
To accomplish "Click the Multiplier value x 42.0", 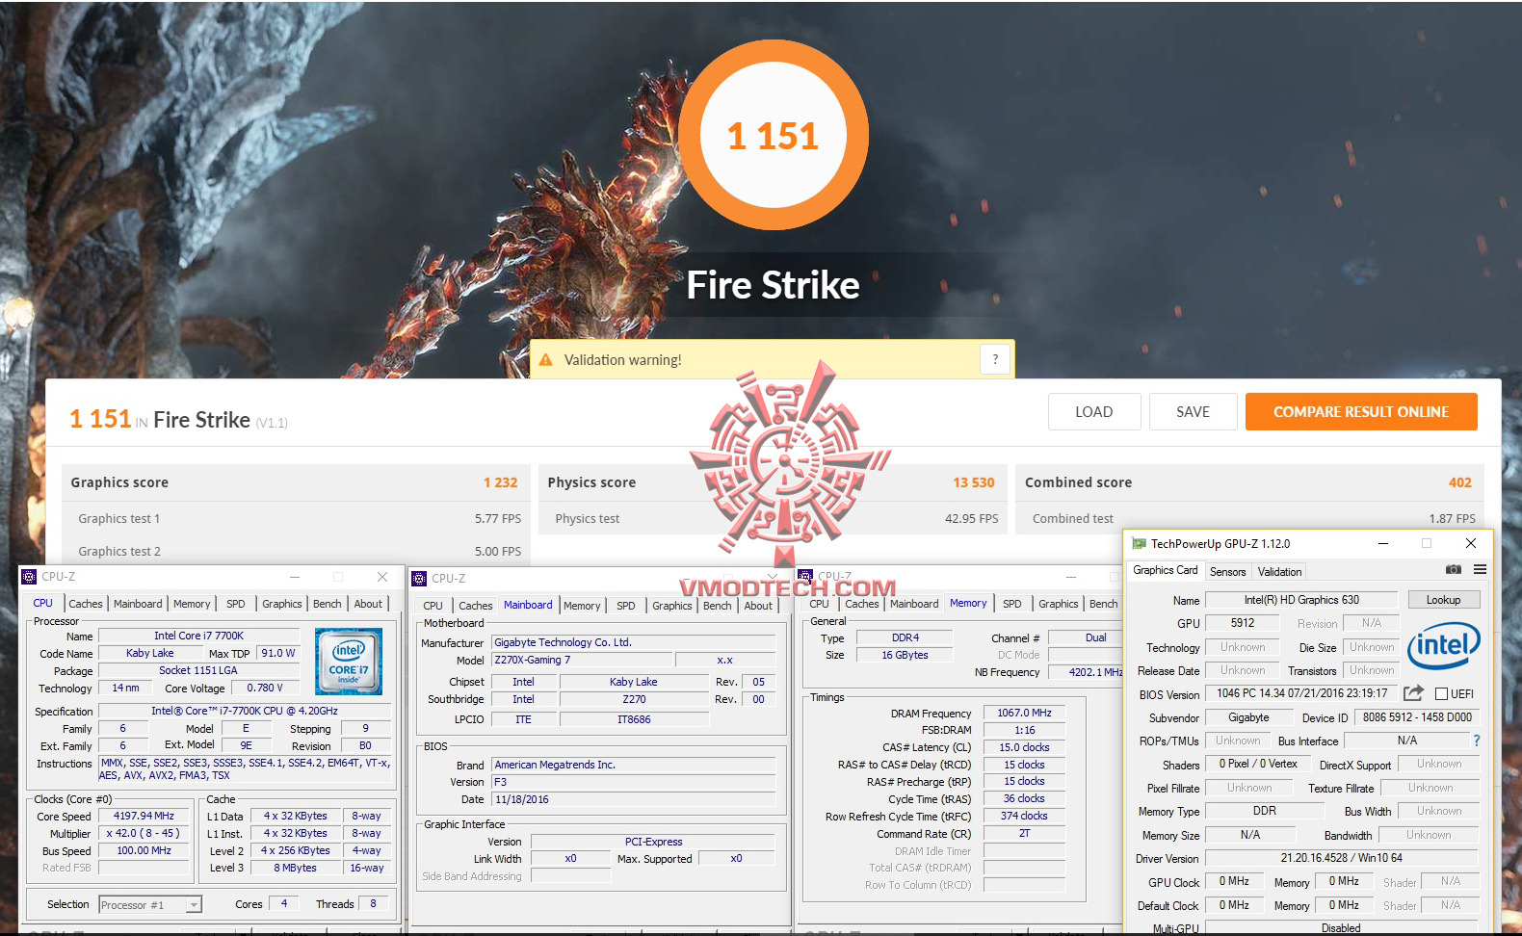I will (x=144, y=833).
